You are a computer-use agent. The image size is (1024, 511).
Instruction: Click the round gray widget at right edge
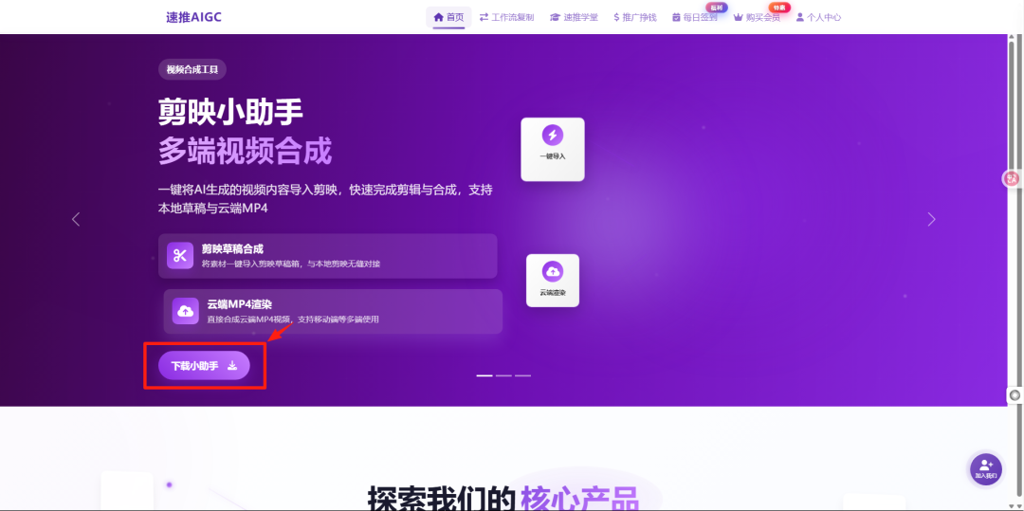pyautogui.click(x=1015, y=394)
